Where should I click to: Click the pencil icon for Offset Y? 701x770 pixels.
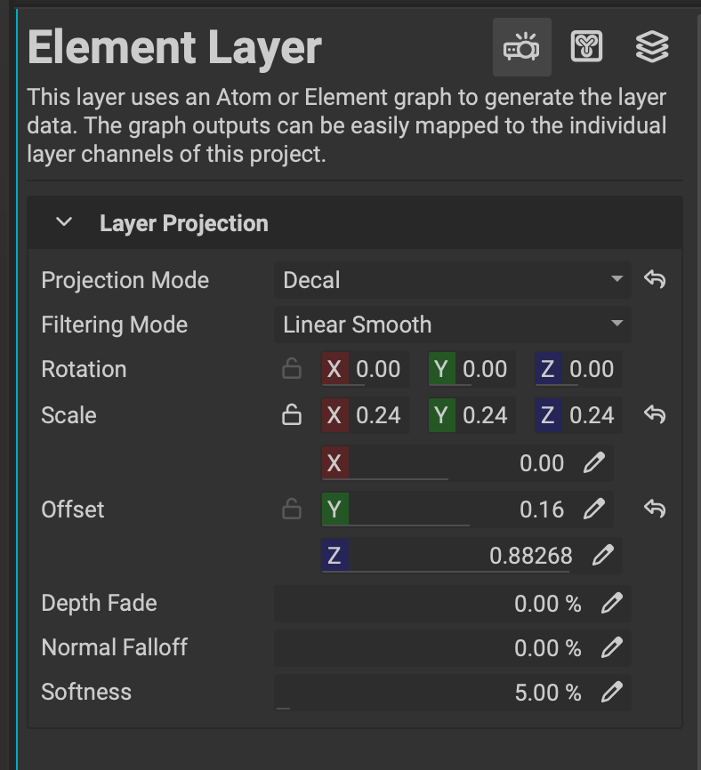point(594,509)
